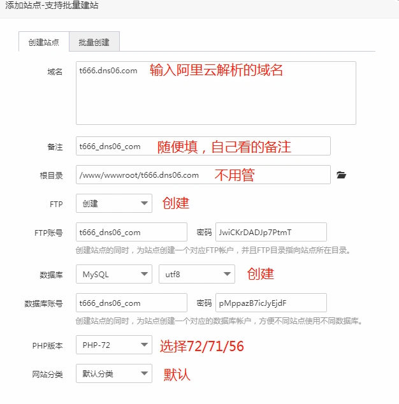Viewport: 399px width, 404px height.
Task: Click the 密码 label beside the FTP password
Action: pos(204,233)
